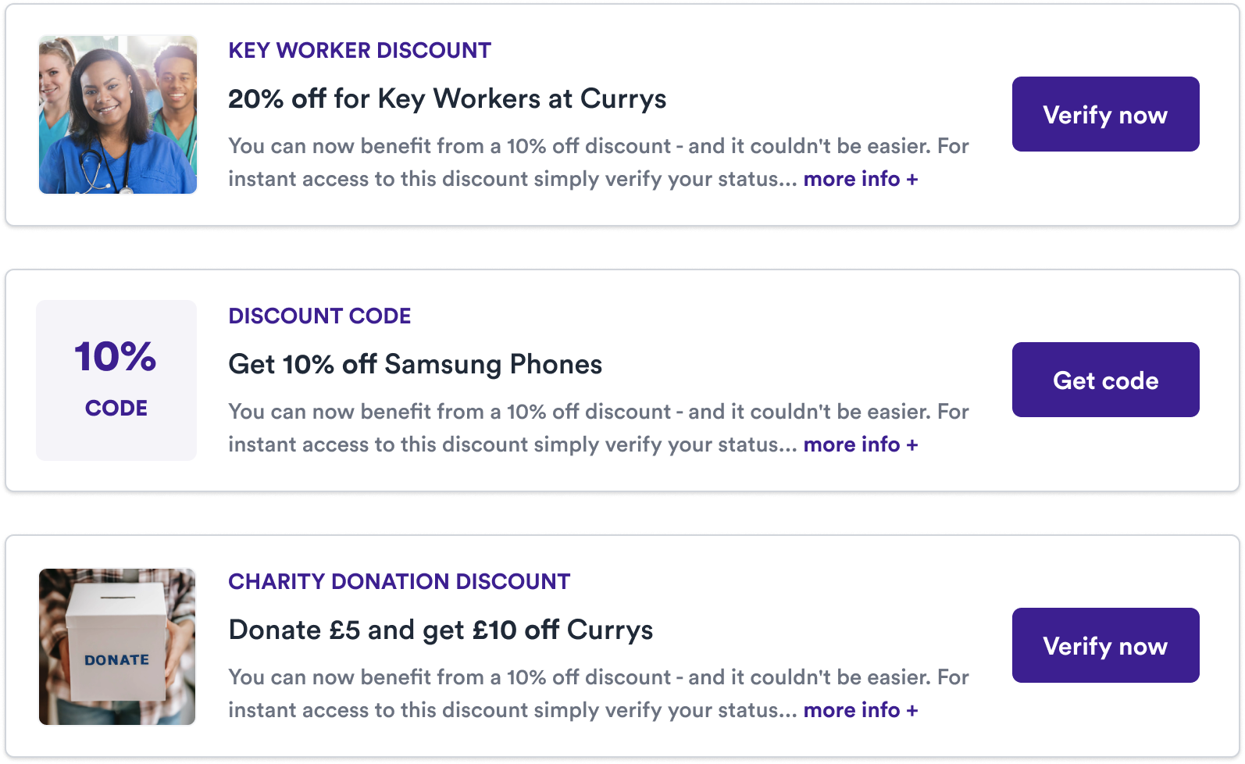
Task: Click Get code for Samsung Phones
Action: pyautogui.click(x=1105, y=380)
